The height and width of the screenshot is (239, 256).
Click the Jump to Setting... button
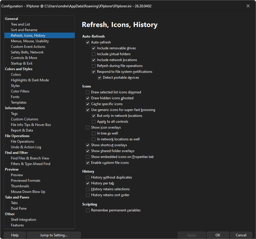(54, 235)
